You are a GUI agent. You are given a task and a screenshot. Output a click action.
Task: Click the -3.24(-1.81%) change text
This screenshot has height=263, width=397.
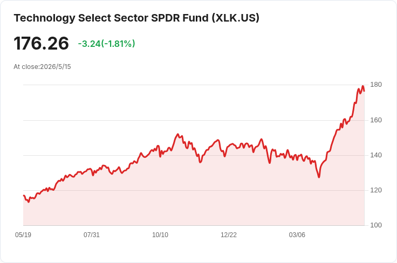point(106,44)
